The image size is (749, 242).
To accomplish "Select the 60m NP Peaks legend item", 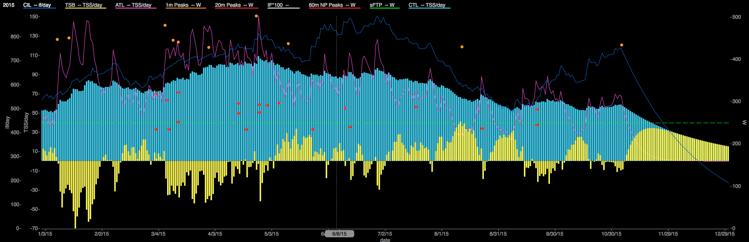I will [x=332, y=5].
